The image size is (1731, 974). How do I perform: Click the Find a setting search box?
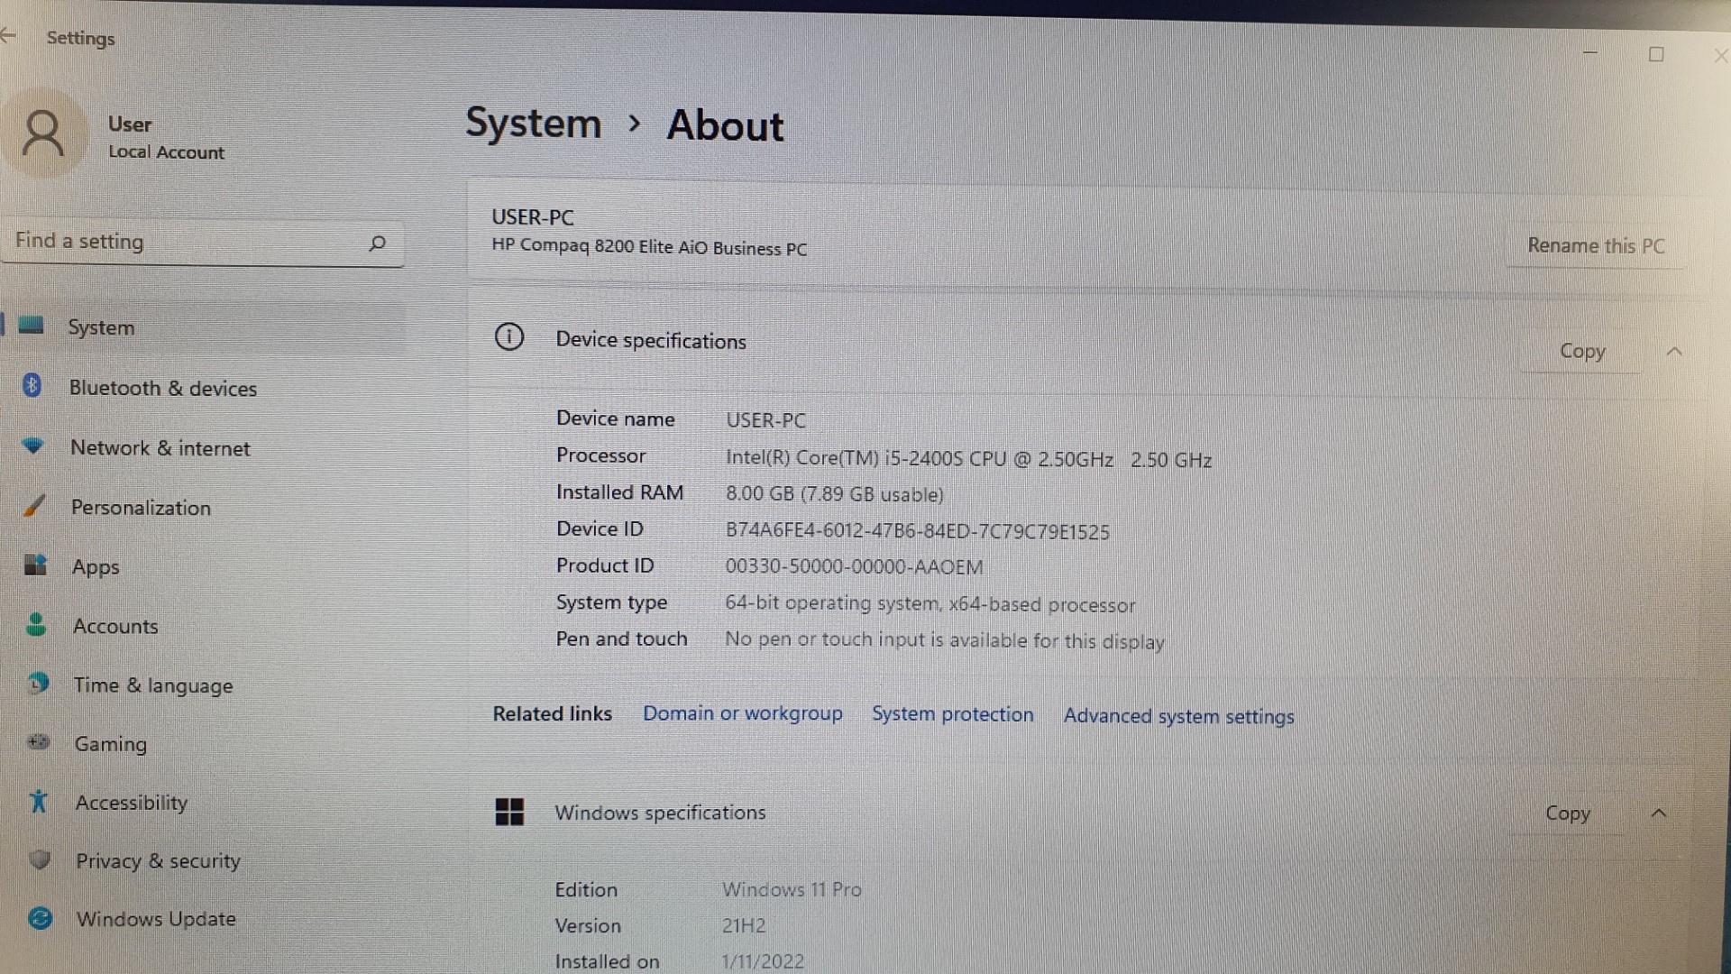(x=203, y=242)
